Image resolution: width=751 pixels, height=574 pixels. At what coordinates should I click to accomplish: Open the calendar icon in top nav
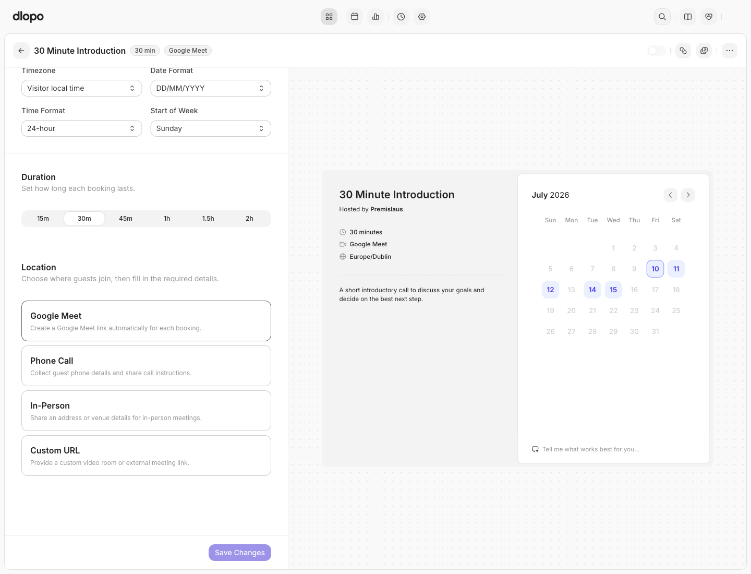coord(355,17)
